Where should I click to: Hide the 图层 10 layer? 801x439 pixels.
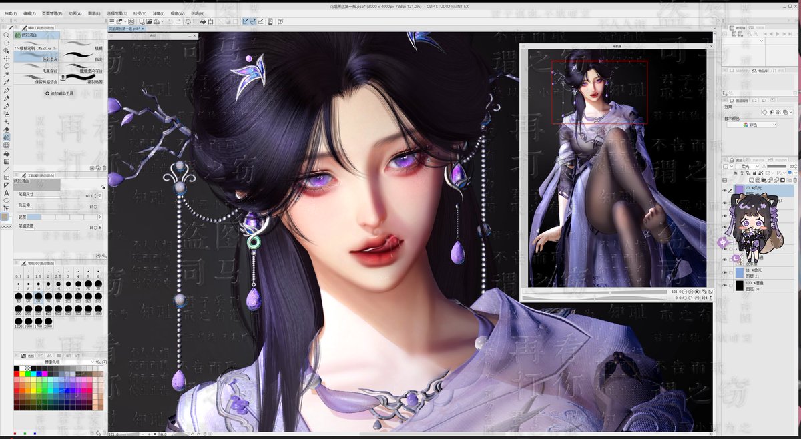(725, 285)
